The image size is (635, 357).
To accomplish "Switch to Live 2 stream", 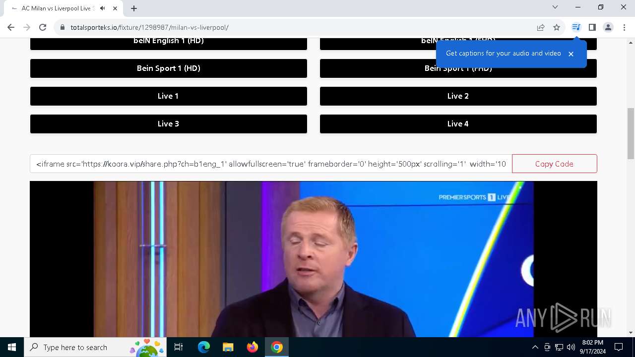I will pyautogui.click(x=458, y=96).
